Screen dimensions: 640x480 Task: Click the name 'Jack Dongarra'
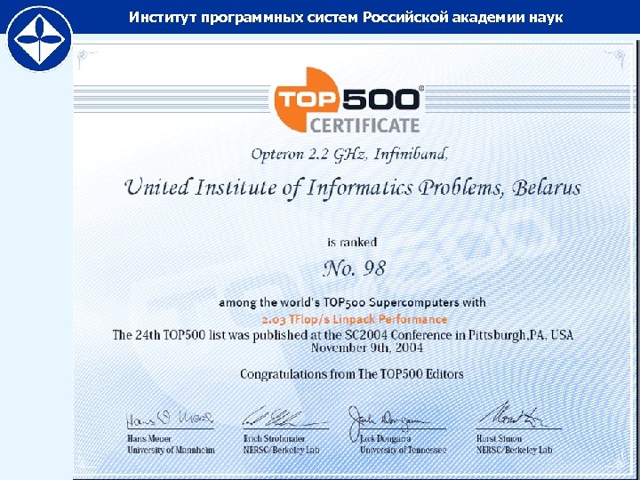pos(385,439)
